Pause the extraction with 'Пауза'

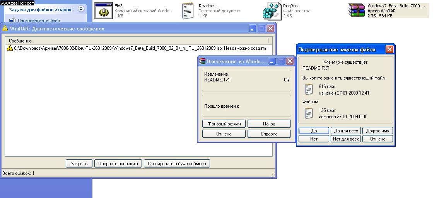(x=269, y=124)
